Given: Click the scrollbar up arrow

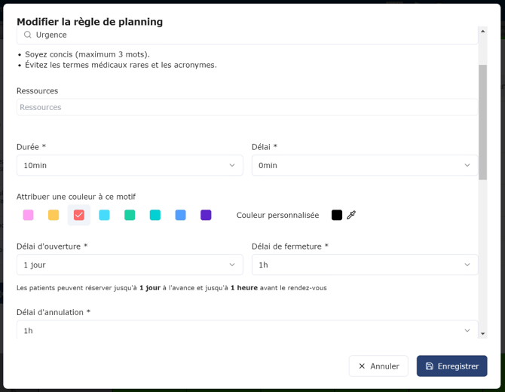Looking at the screenshot, I should click(482, 31).
